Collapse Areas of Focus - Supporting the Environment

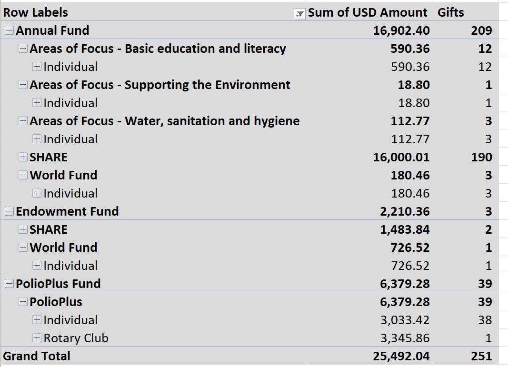tap(23, 85)
